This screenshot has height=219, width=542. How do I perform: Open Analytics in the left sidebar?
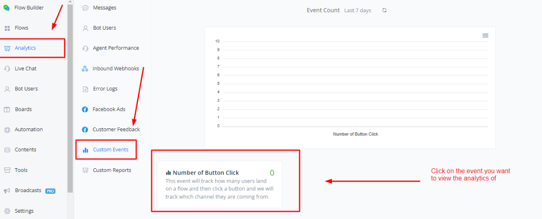[25, 48]
